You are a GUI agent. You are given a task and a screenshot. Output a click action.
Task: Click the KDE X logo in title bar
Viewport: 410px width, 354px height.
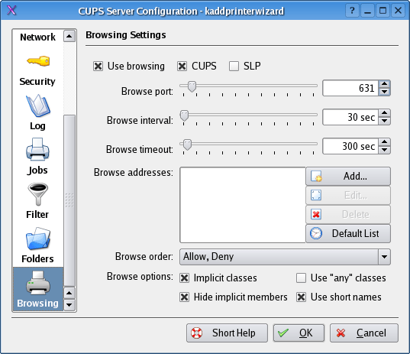[11, 11]
